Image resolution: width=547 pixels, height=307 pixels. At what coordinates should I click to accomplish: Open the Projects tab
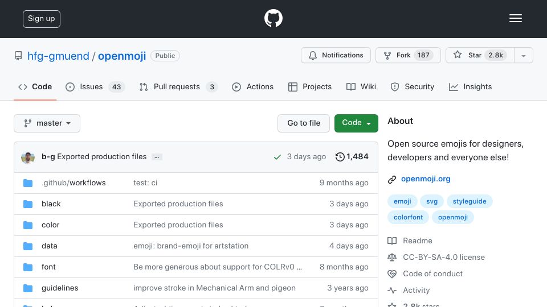pyautogui.click(x=310, y=86)
